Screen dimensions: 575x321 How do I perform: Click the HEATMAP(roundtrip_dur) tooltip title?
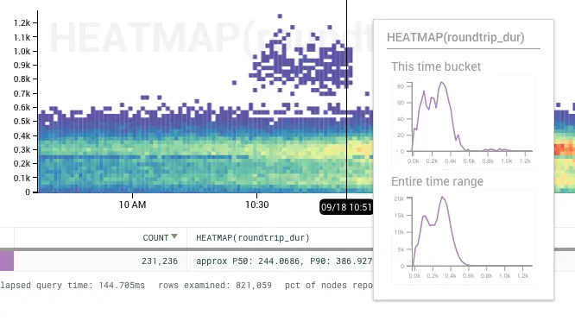[456, 37]
